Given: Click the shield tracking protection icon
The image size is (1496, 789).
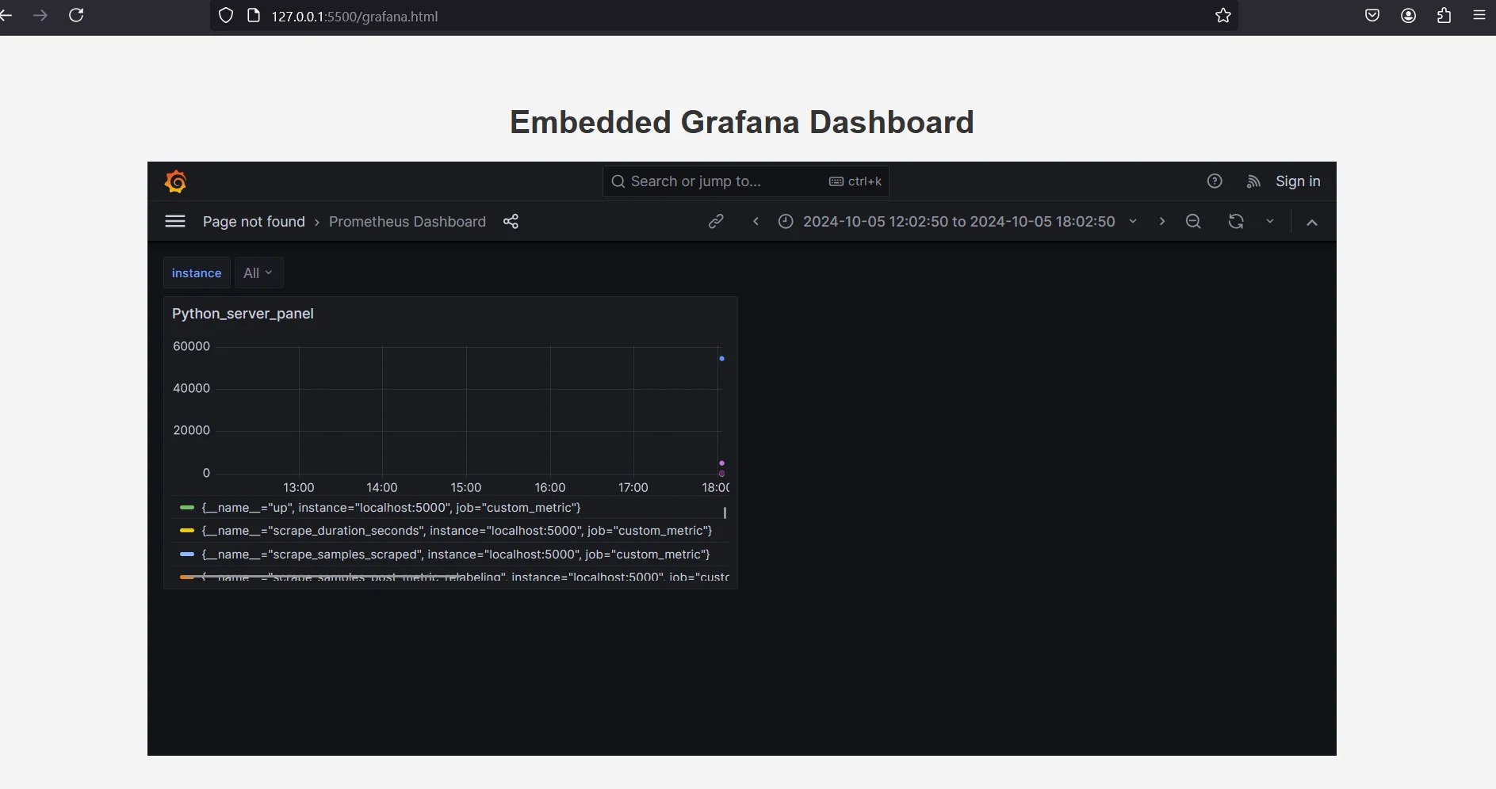Looking at the screenshot, I should 226,15.
